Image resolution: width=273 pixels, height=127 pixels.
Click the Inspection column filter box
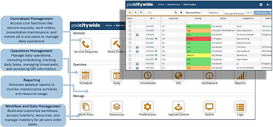(174, 22)
